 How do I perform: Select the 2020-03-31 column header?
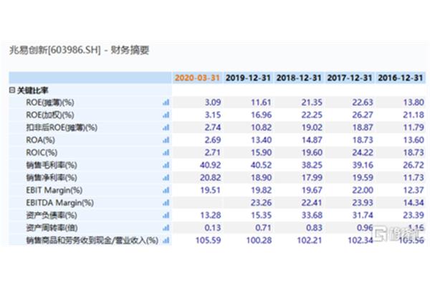click(198, 78)
